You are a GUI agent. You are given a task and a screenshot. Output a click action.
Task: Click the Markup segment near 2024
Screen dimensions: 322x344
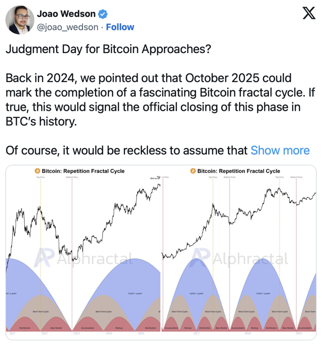click(x=119, y=325)
